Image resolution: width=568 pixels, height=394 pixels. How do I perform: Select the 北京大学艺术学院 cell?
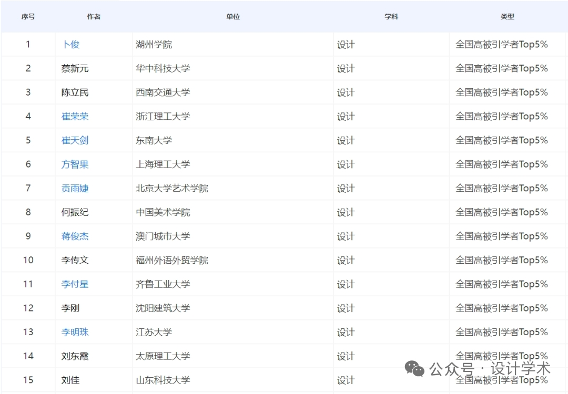(x=172, y=188)
